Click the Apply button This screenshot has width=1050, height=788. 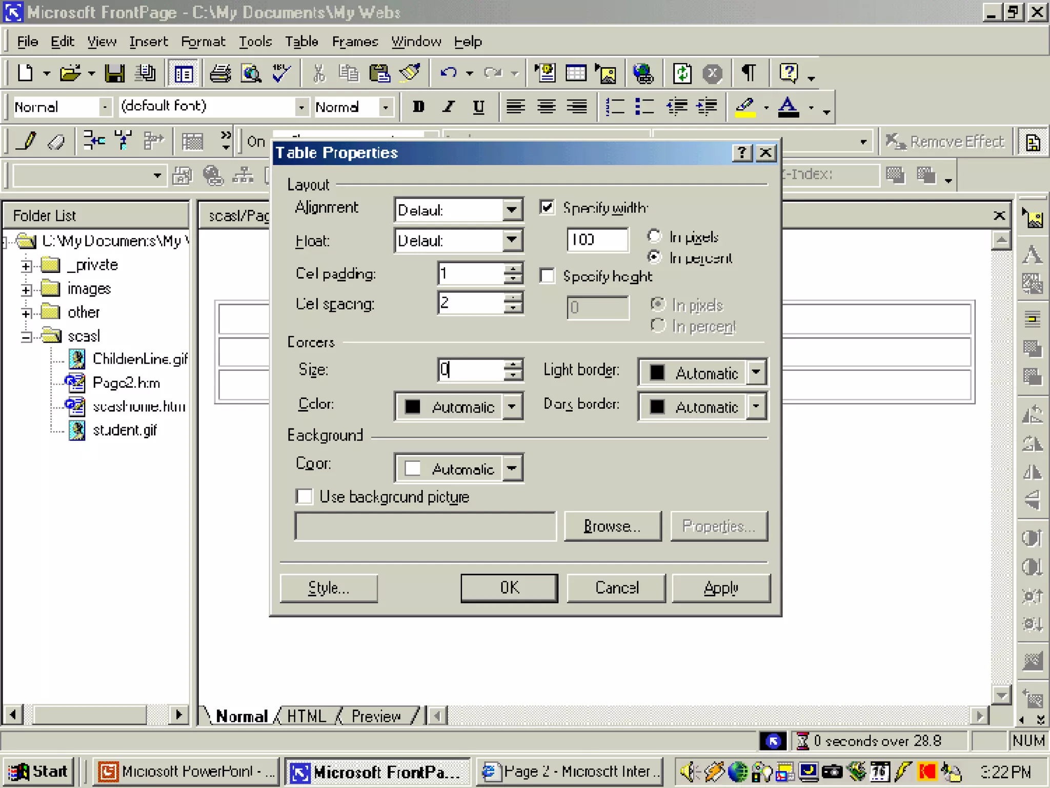coord(720,588)
